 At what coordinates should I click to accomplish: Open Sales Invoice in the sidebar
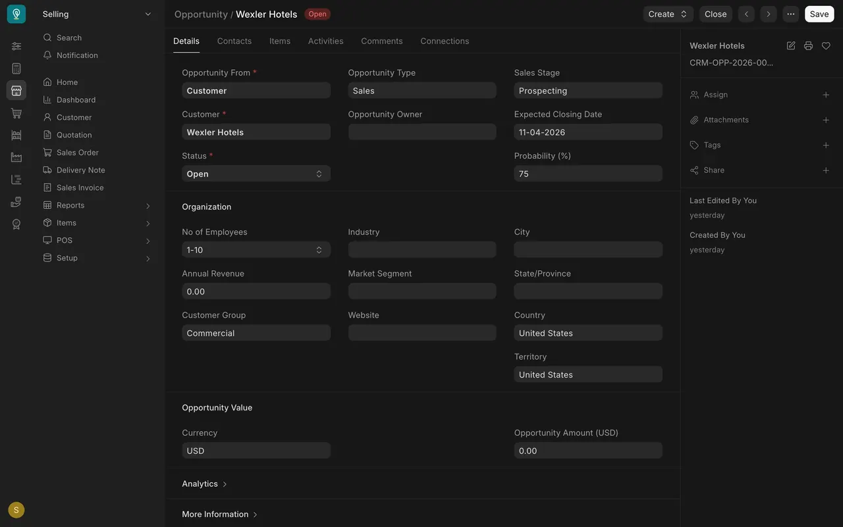(x=80, y=187)
